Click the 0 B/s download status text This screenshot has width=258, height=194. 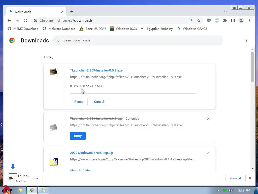86,86
